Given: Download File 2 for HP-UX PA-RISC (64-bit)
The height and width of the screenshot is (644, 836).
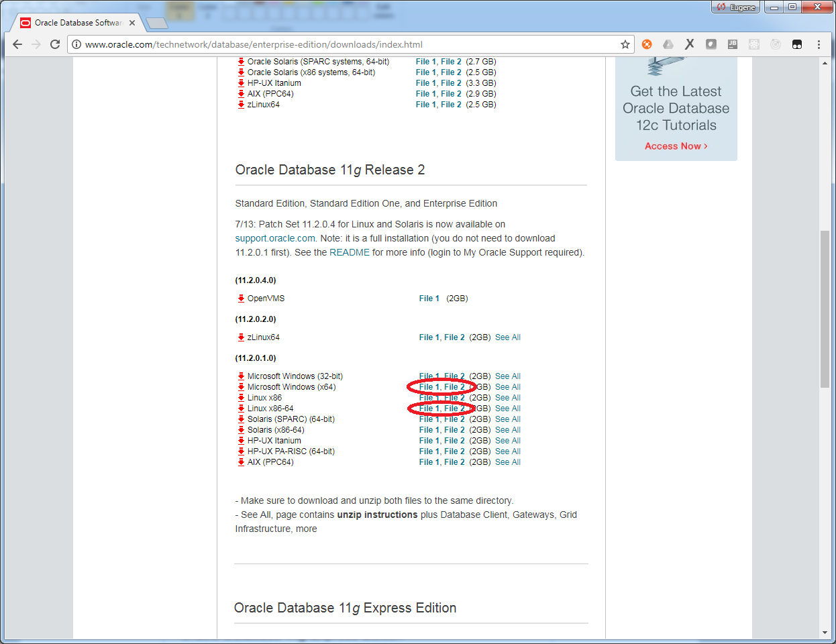Looking at the screenshot, I should pos(454,451).
